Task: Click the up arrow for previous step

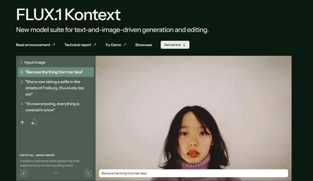Action: tap(22, 123)
